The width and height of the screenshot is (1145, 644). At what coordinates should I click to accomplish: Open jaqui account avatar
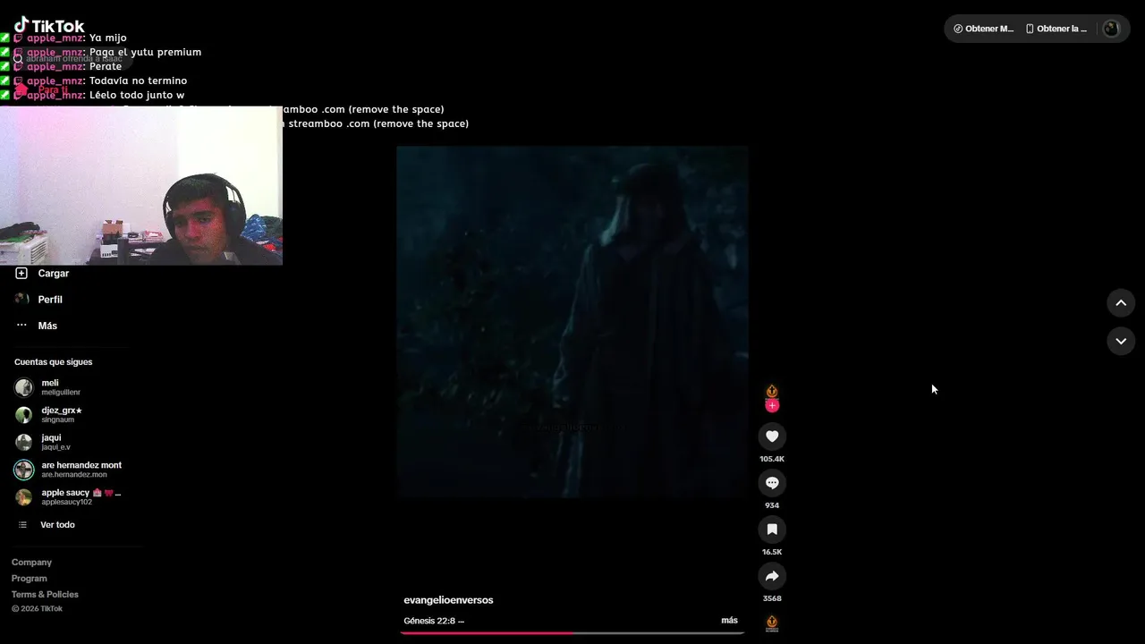(24, 442)
